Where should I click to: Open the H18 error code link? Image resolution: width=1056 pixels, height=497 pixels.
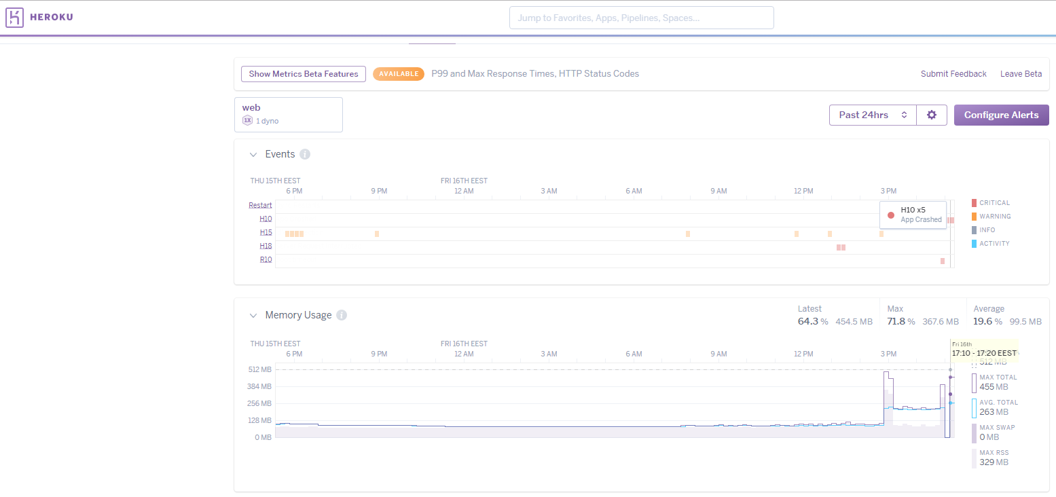click(x=266, y=246)
